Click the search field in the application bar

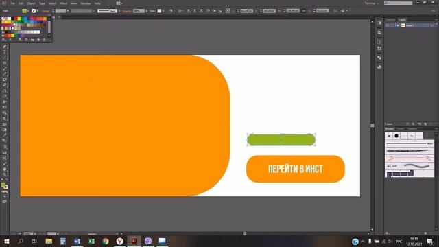[x=398, y=3]
